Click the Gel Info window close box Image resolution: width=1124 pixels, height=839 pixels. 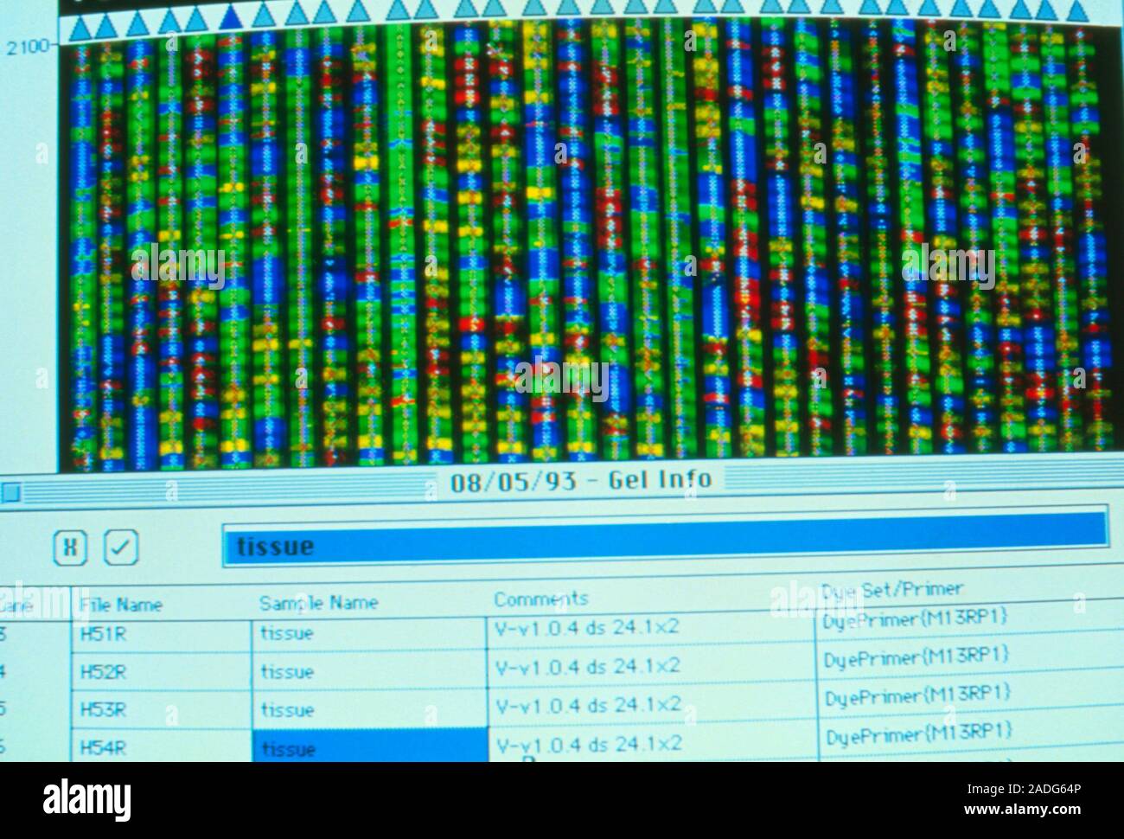tap(10, 493)
